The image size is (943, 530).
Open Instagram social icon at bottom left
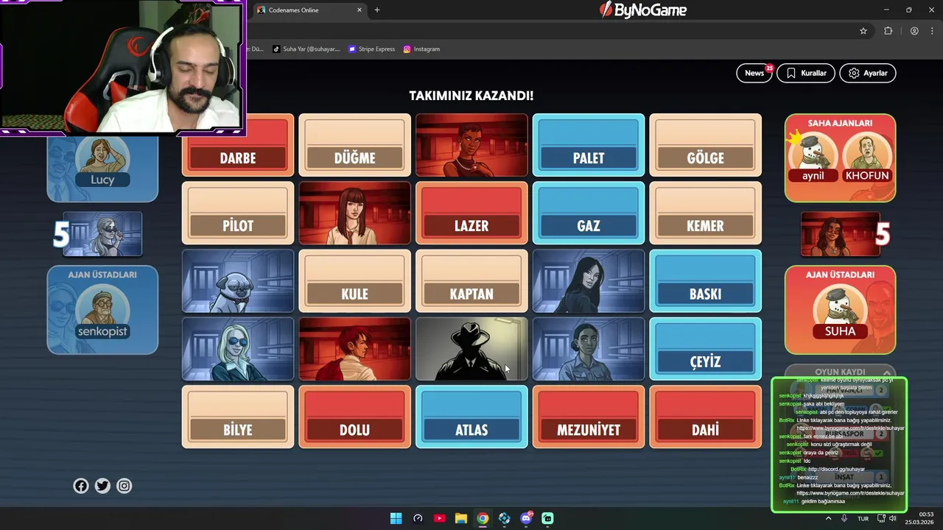coord(125,486)
